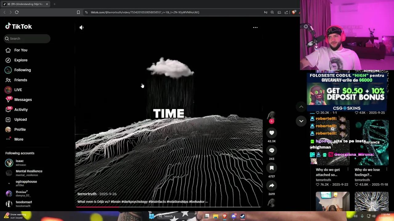Open Steam from the taskbar

click(x=243, y=216)
